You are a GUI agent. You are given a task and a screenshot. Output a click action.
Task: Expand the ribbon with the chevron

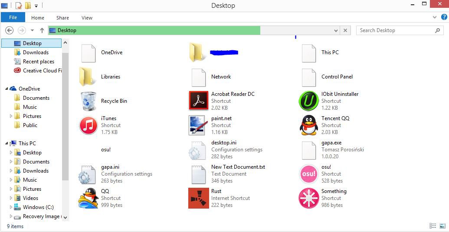point(435,17)
